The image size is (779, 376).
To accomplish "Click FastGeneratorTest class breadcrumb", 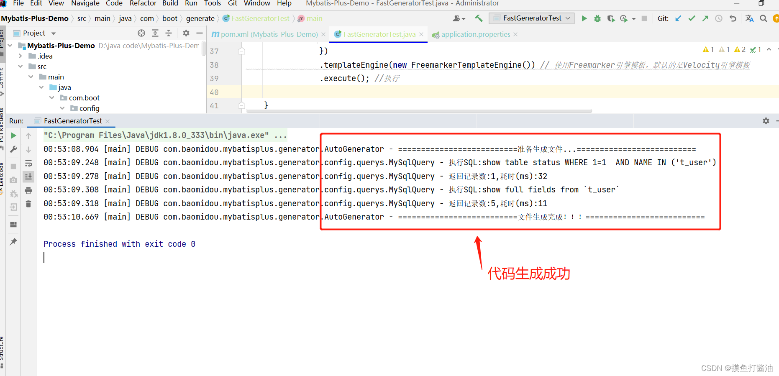I will (256, 18).
